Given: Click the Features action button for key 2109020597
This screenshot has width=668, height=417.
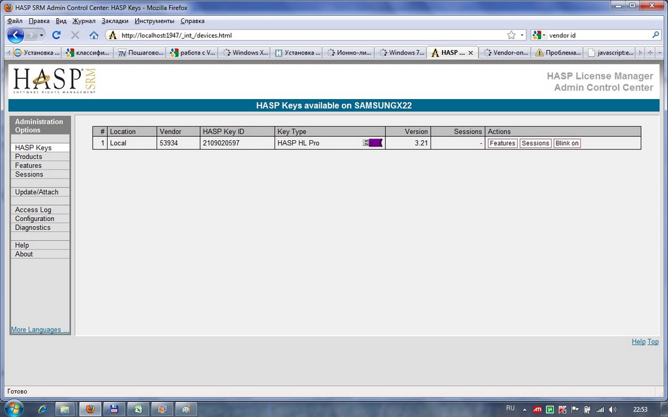Looking at the screenshot, I should [x=502, y=143].
